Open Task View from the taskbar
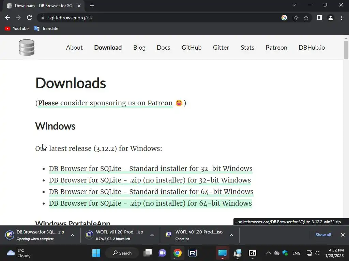 tap(148, 253)
